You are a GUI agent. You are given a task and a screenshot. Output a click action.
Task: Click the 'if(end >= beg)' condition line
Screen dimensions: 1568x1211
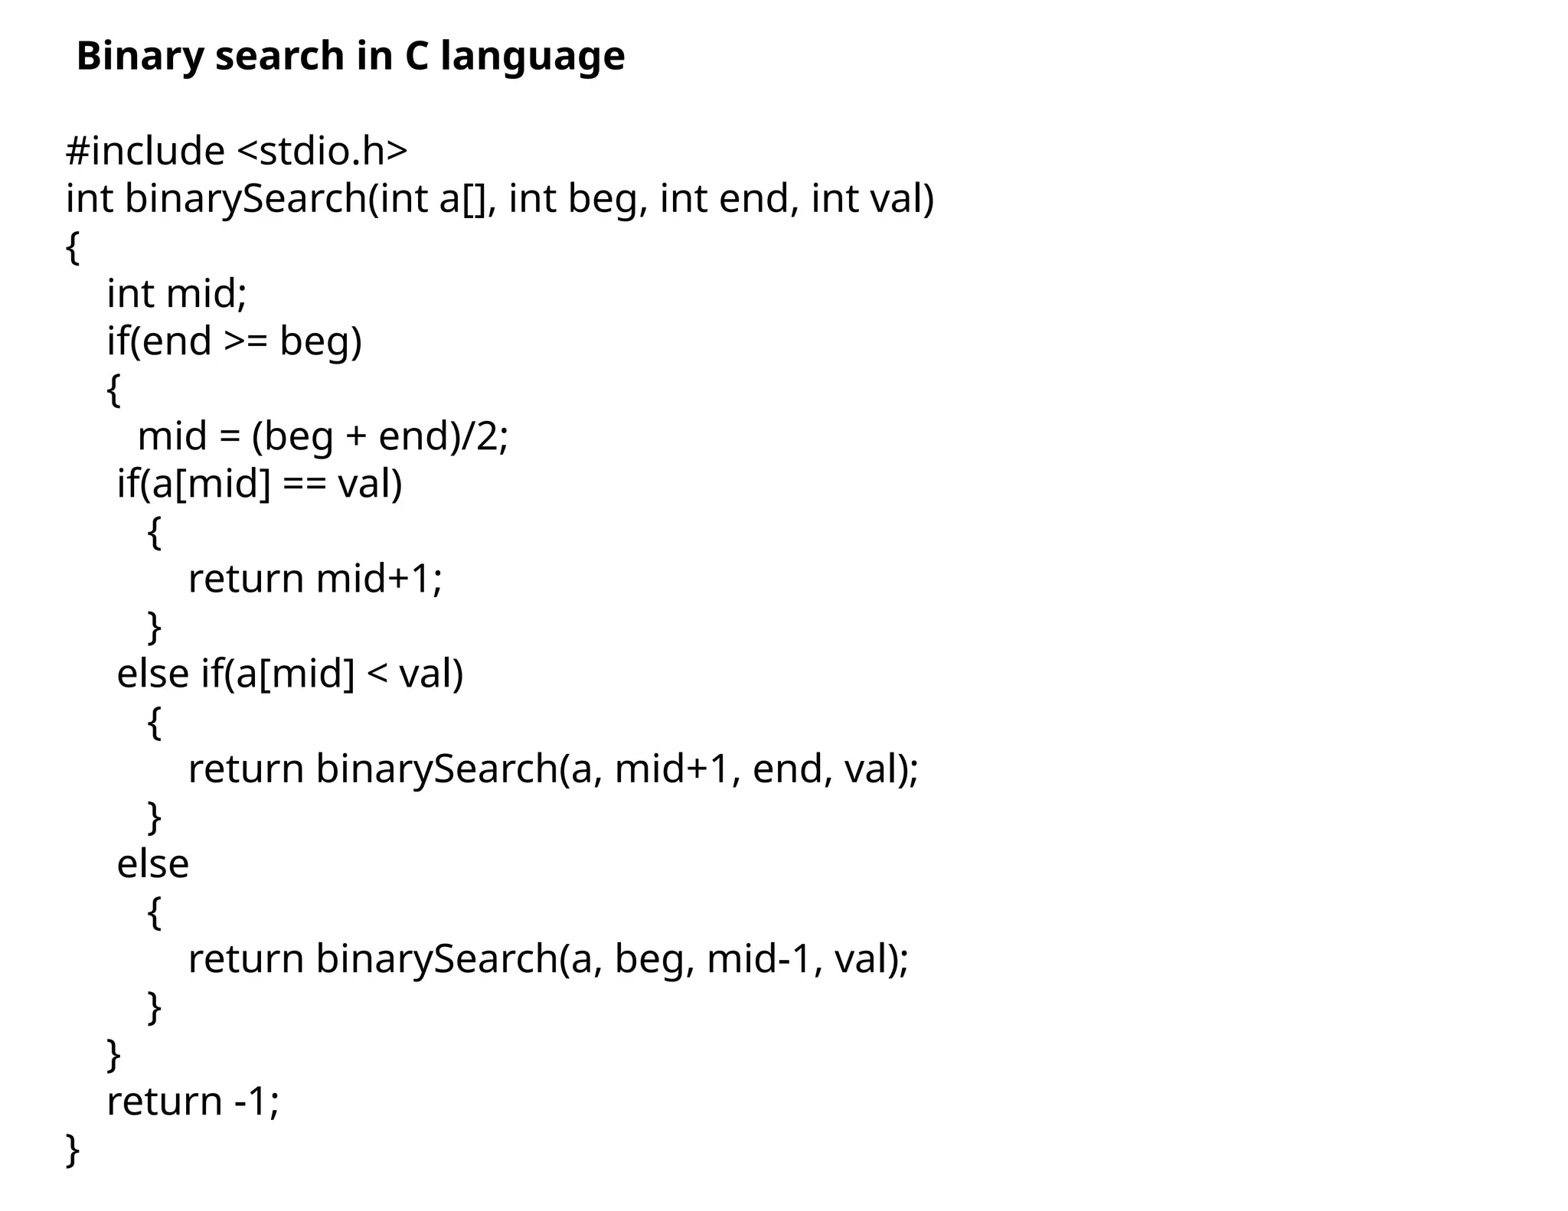pos(234,341)
